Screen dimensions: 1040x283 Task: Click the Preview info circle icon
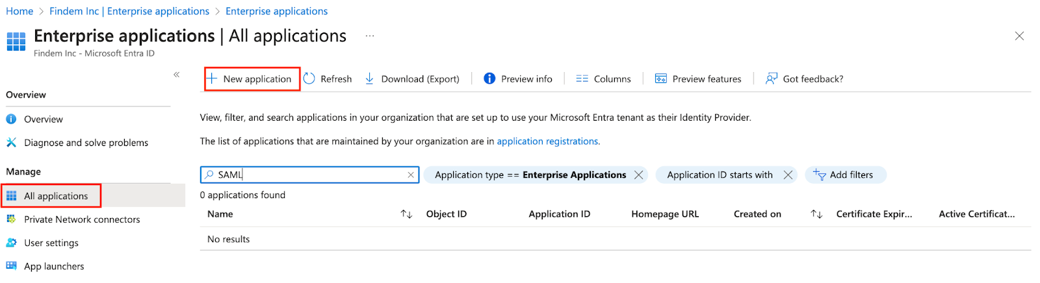[489, 79]
